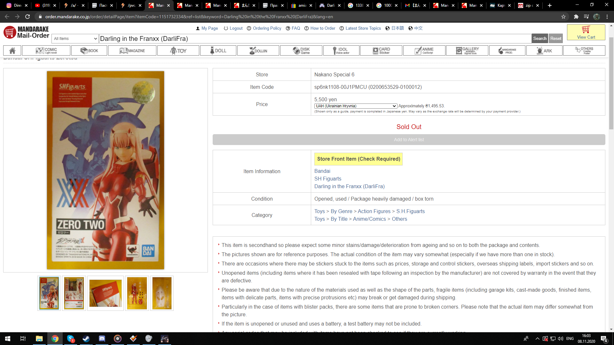
Task: Follow the SH Figuarts link
Action: pos(327,179)
